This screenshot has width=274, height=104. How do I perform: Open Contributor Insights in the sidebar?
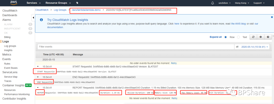tap(14, 99)
